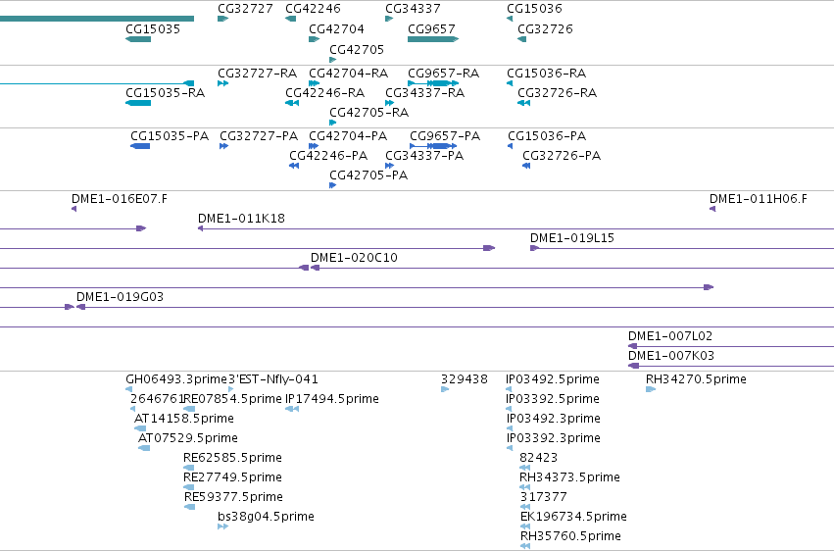Click the RE59377.5prime EST label
The image size is (834, 551).
[x=233, y=497]
